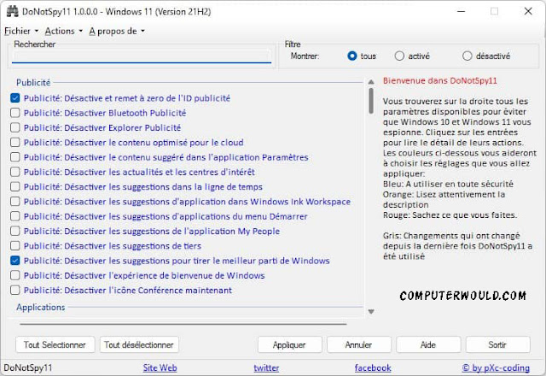The width and height of the screenshot is (546, 376).
Task: Open the 'Site Web' link
Action: (x=160, y=367)
